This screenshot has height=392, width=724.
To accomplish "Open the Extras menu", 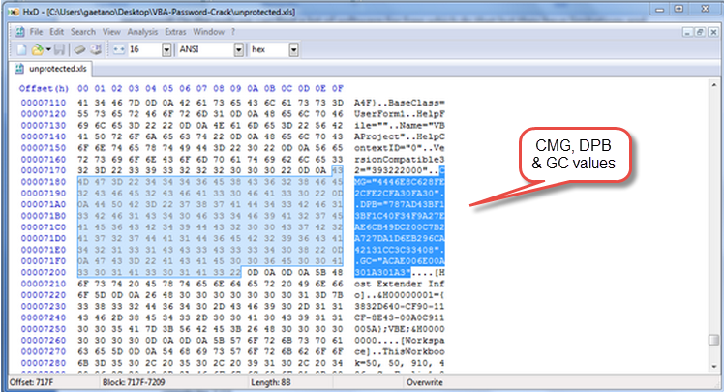I will coord(175,32).
